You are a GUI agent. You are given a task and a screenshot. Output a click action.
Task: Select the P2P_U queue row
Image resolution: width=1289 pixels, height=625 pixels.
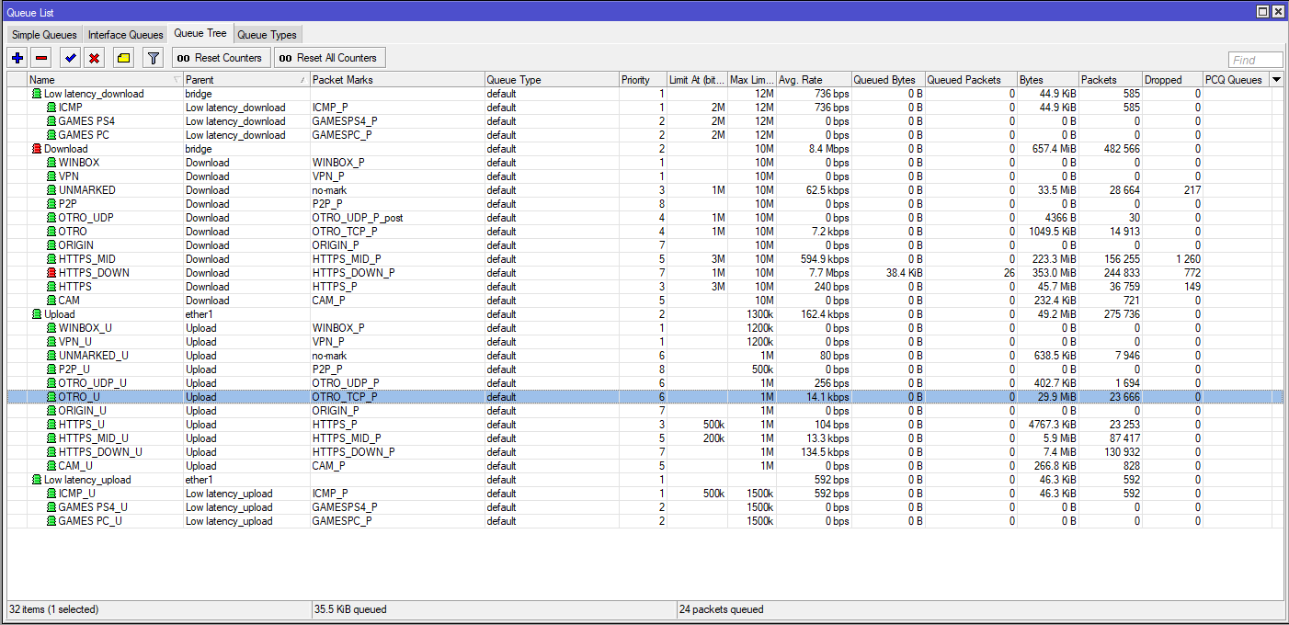(644, 369)
